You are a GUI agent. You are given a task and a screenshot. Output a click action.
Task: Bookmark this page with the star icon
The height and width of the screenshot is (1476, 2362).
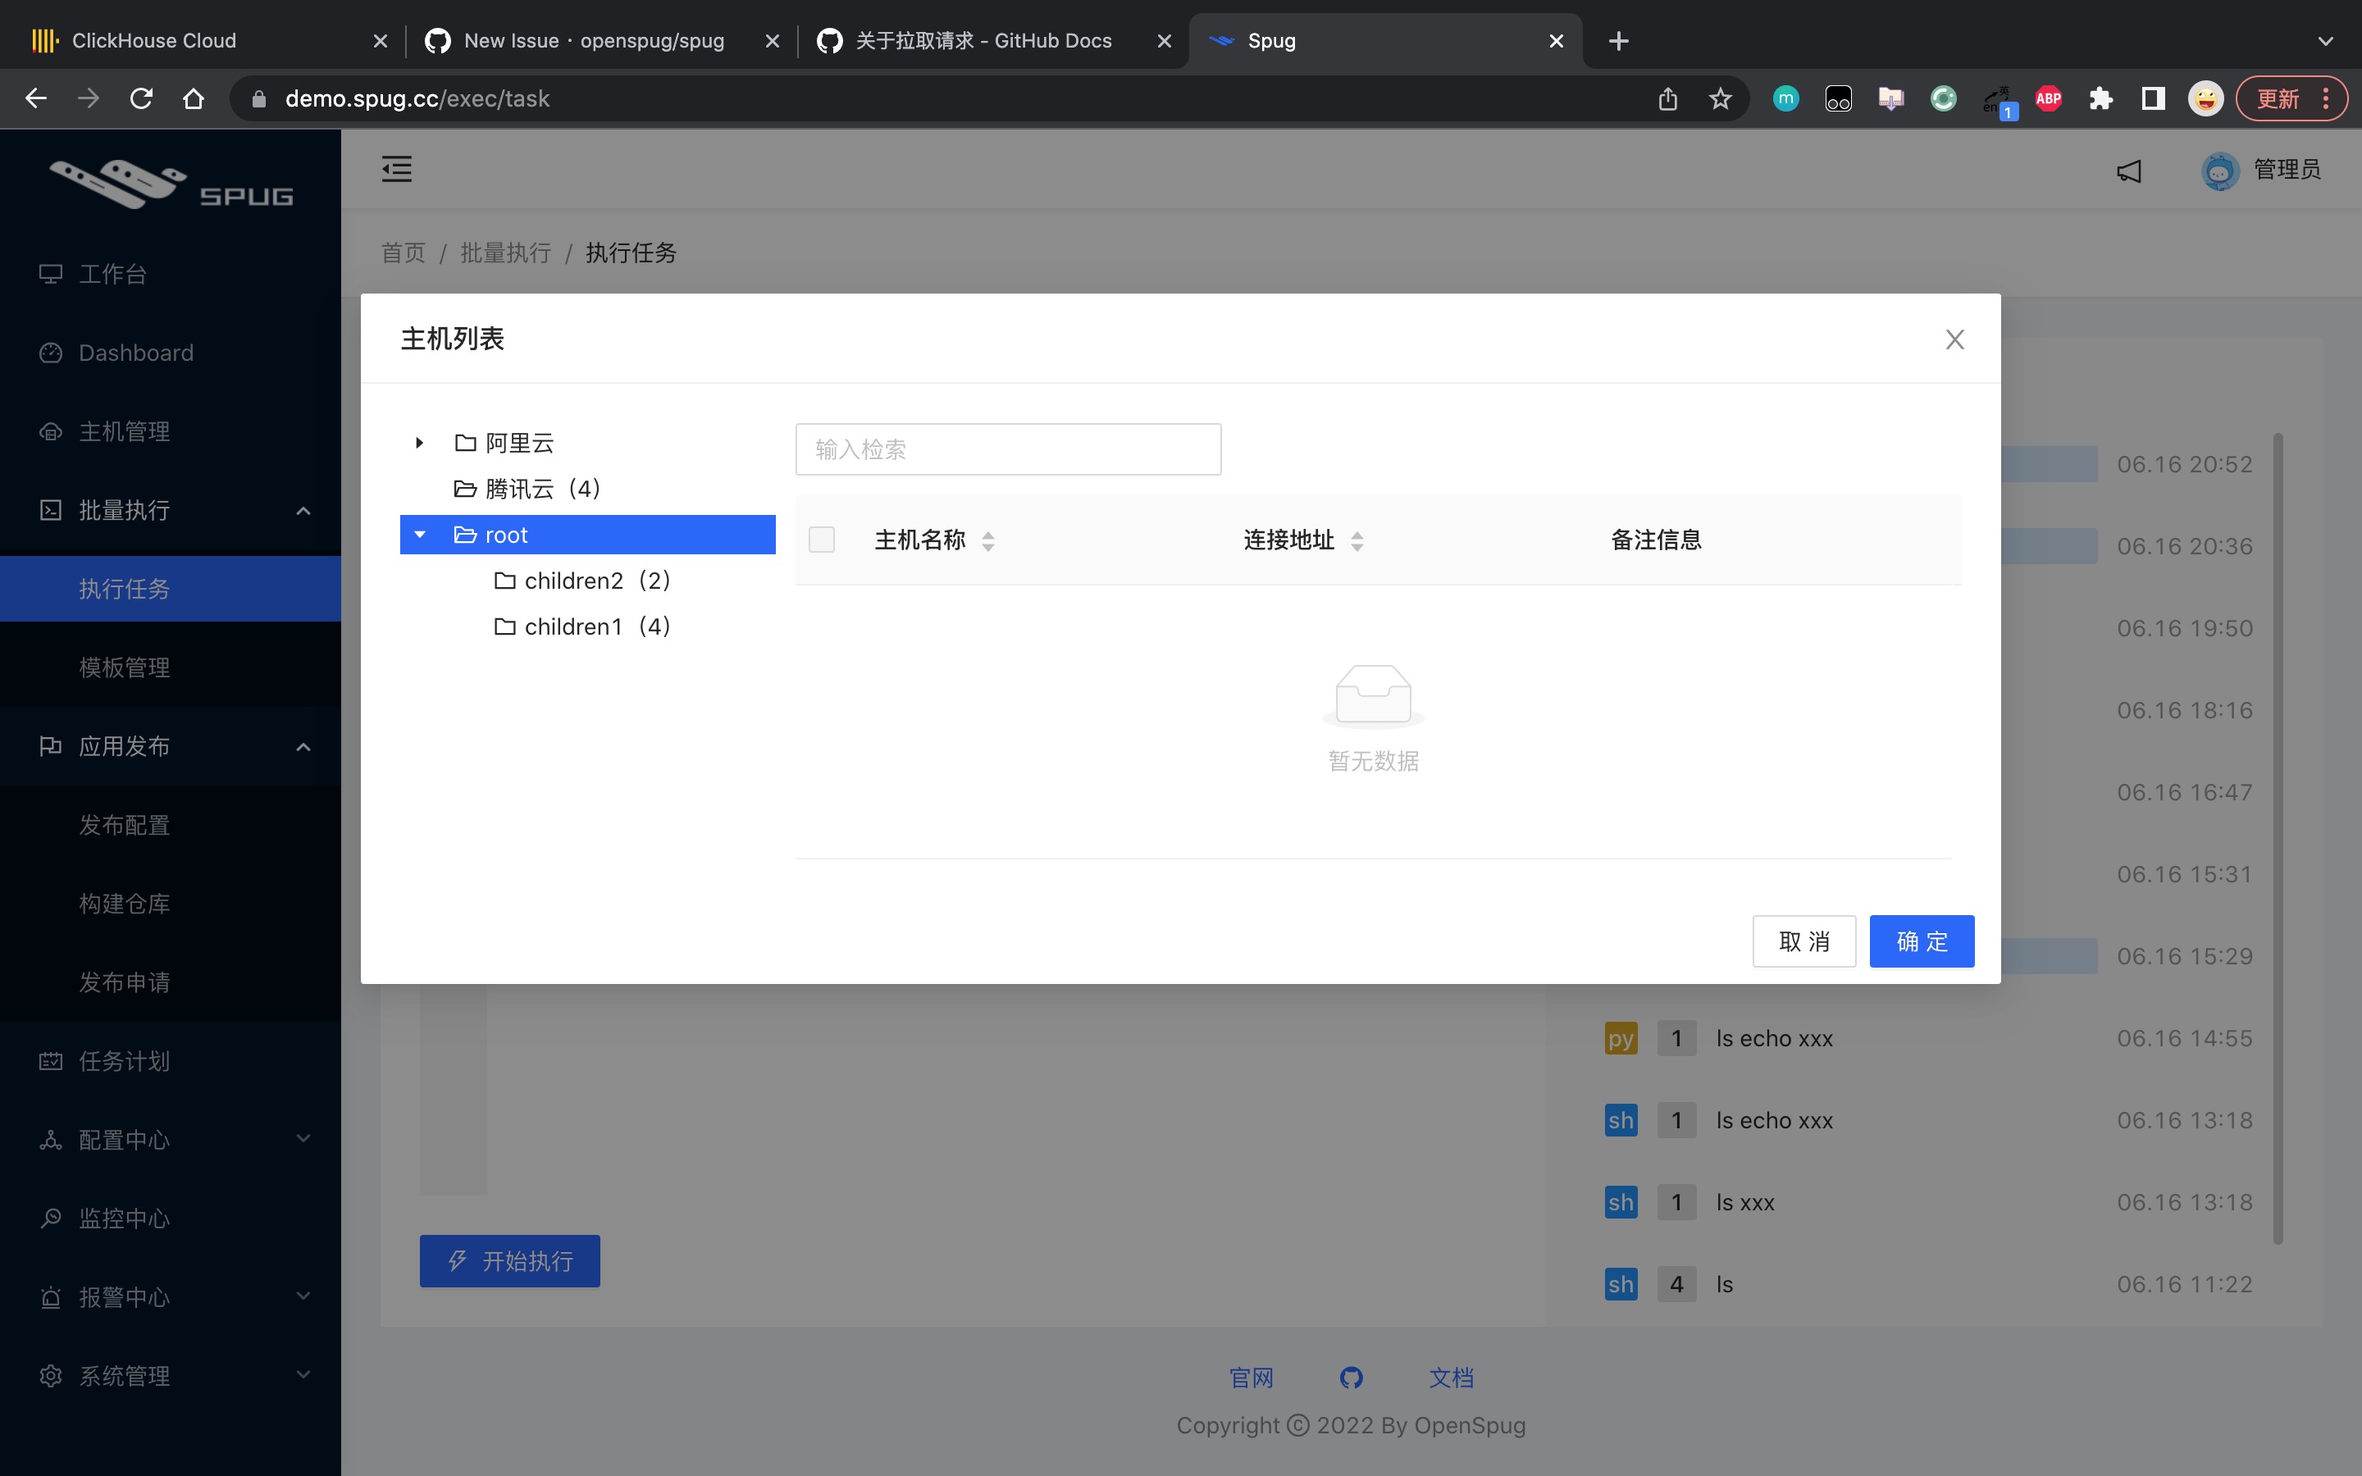coord(1720,98)
